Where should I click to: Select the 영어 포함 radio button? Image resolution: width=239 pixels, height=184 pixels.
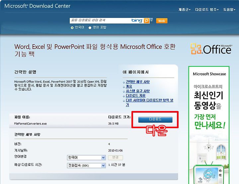click(x=90, y=28)
